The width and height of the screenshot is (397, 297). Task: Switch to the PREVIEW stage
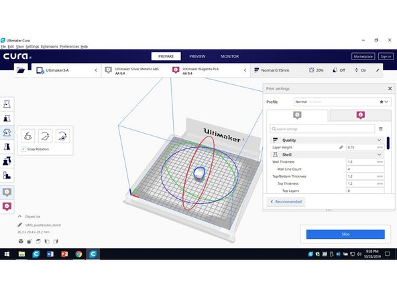tap(197, 56)
